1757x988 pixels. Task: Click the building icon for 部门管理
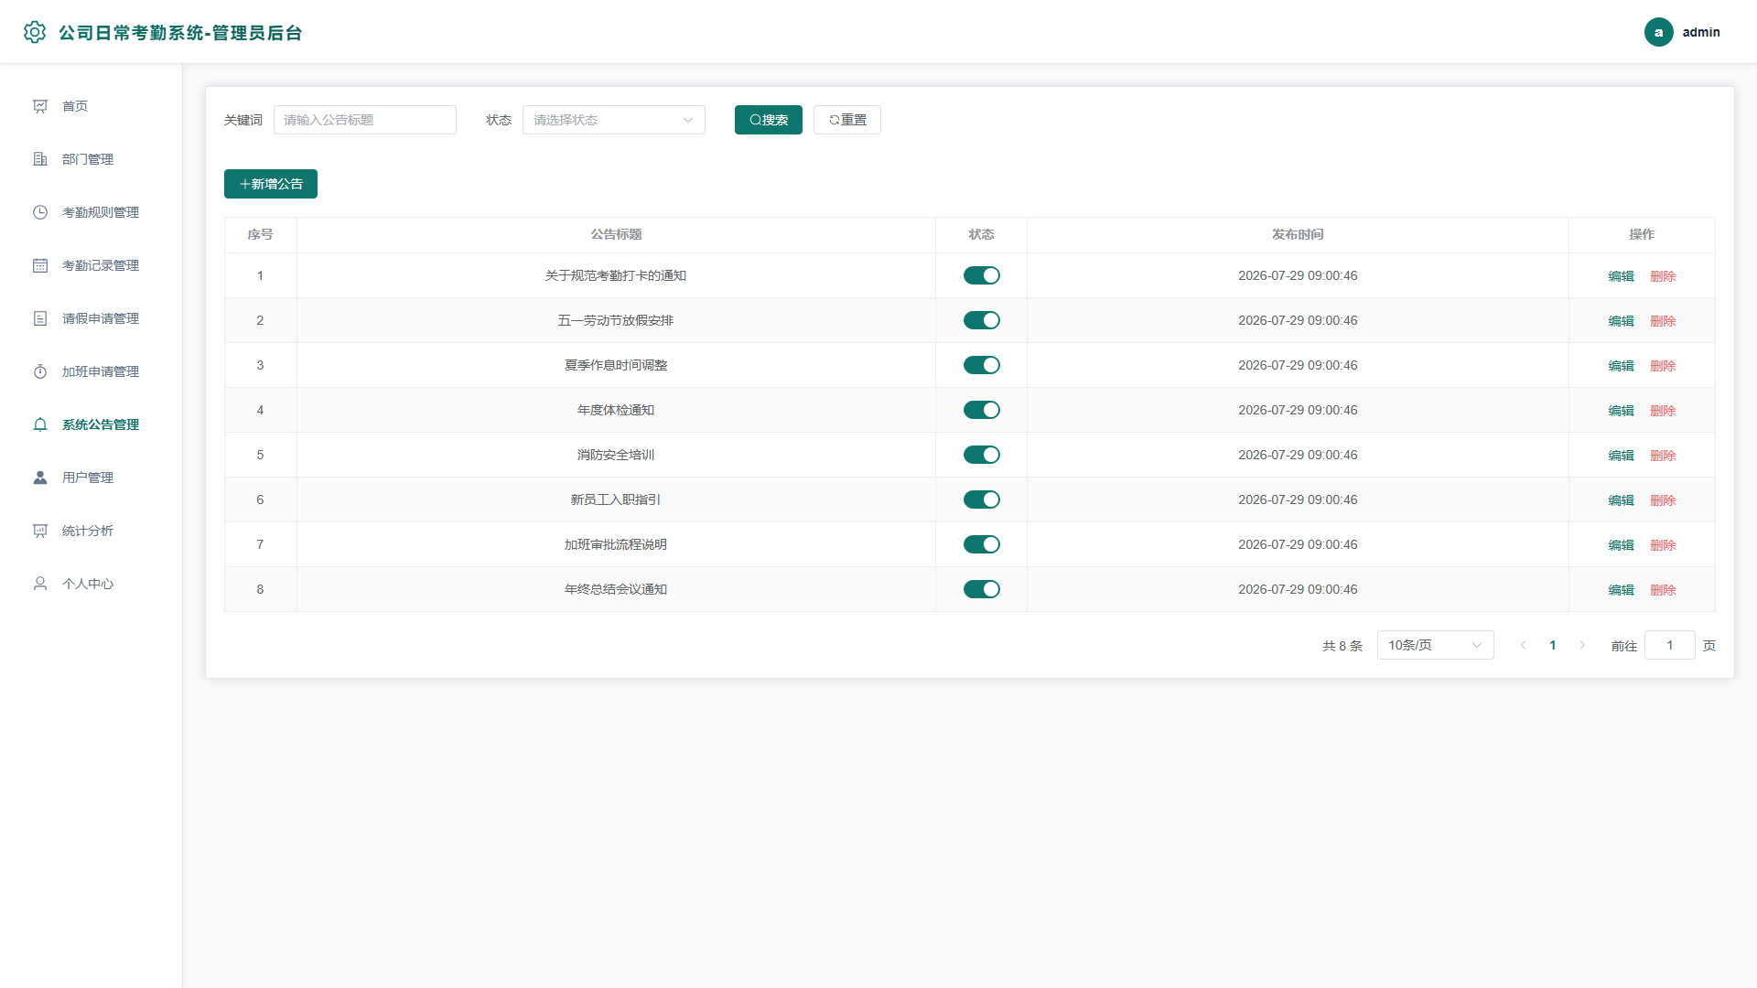pyautogui.click(x=40, y=159)
